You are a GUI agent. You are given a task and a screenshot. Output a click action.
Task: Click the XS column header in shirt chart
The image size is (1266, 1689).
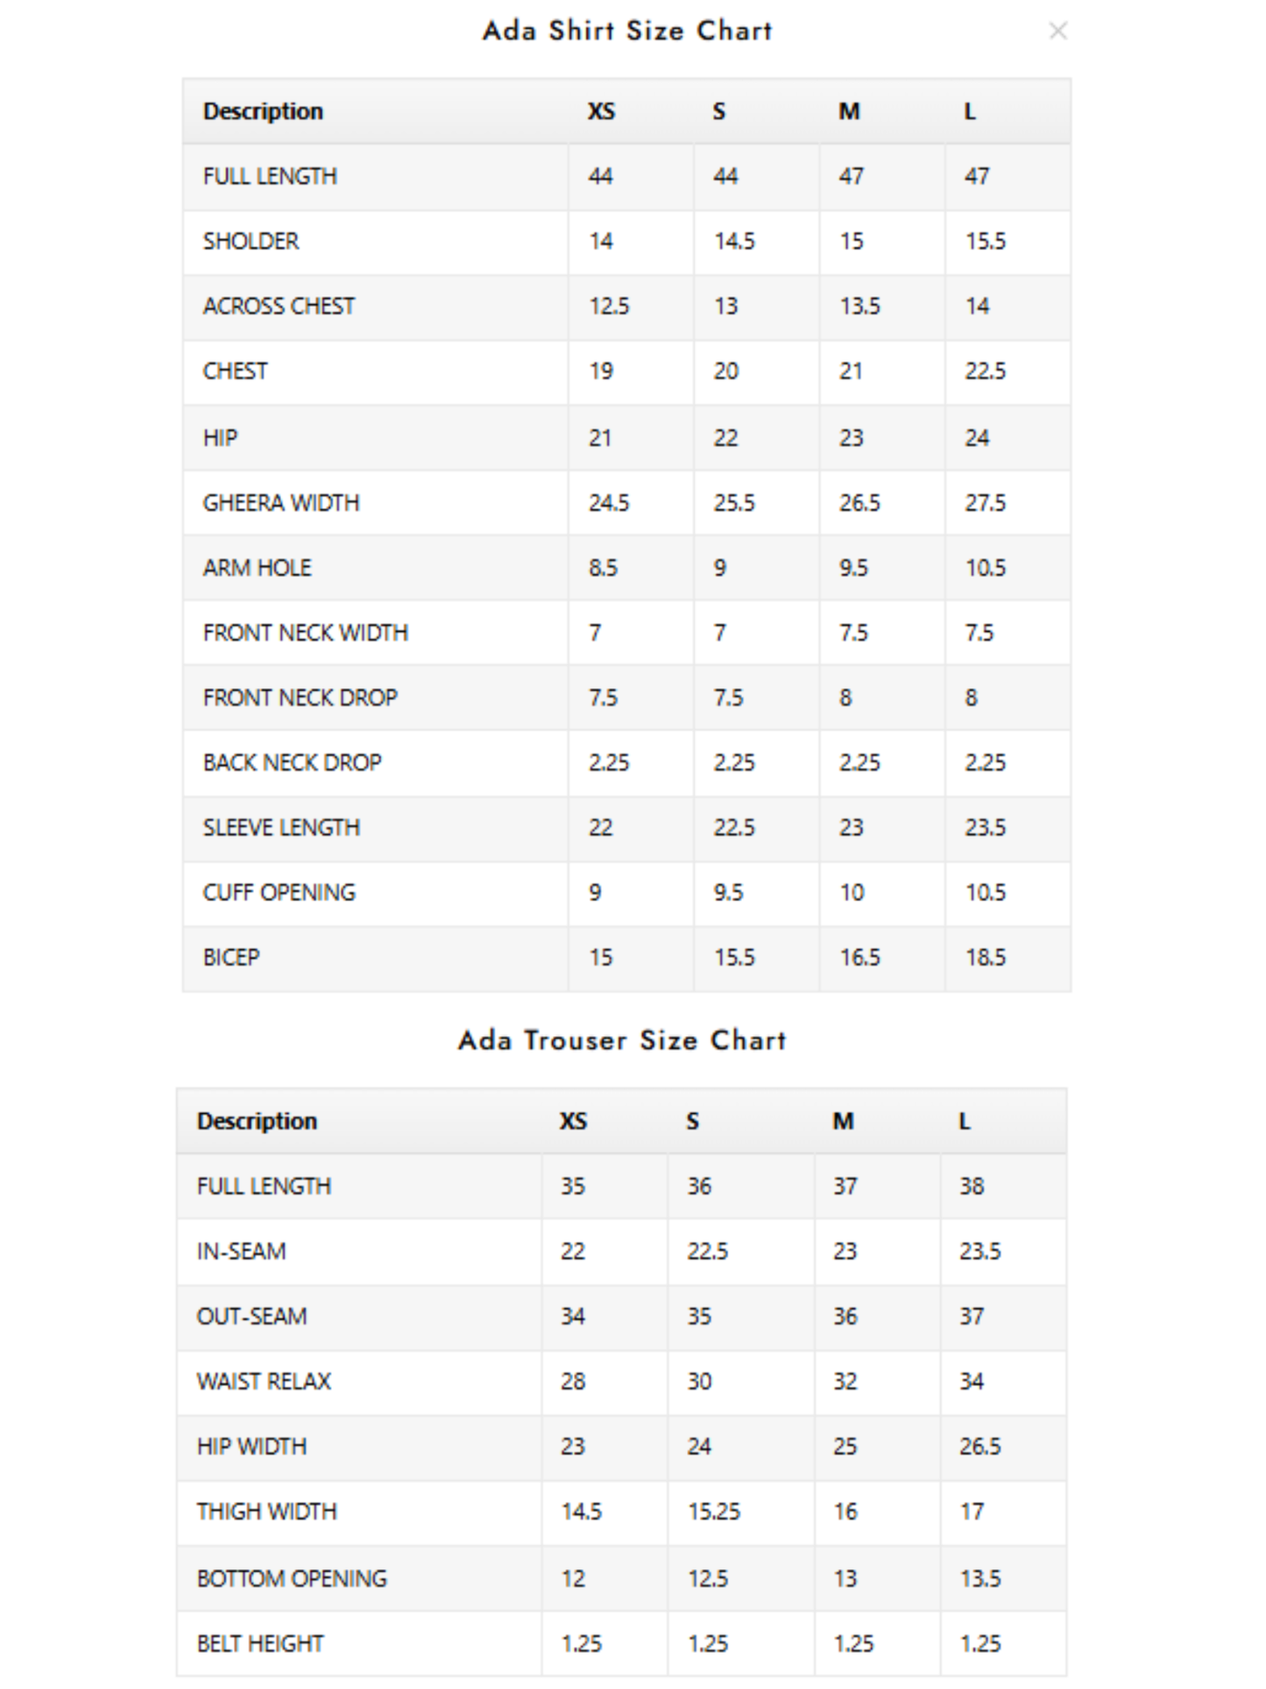pos(601,111)
